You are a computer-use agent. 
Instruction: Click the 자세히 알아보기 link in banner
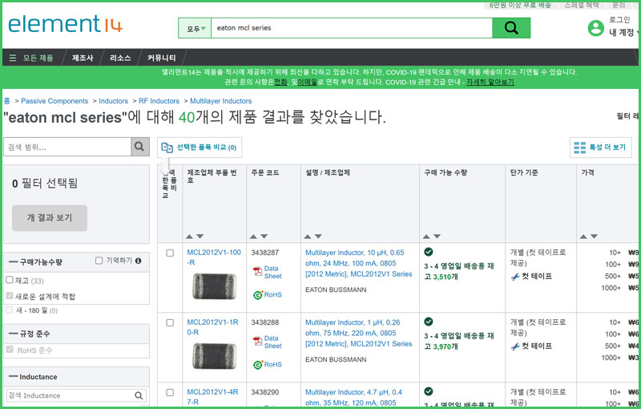click(490, 83)
